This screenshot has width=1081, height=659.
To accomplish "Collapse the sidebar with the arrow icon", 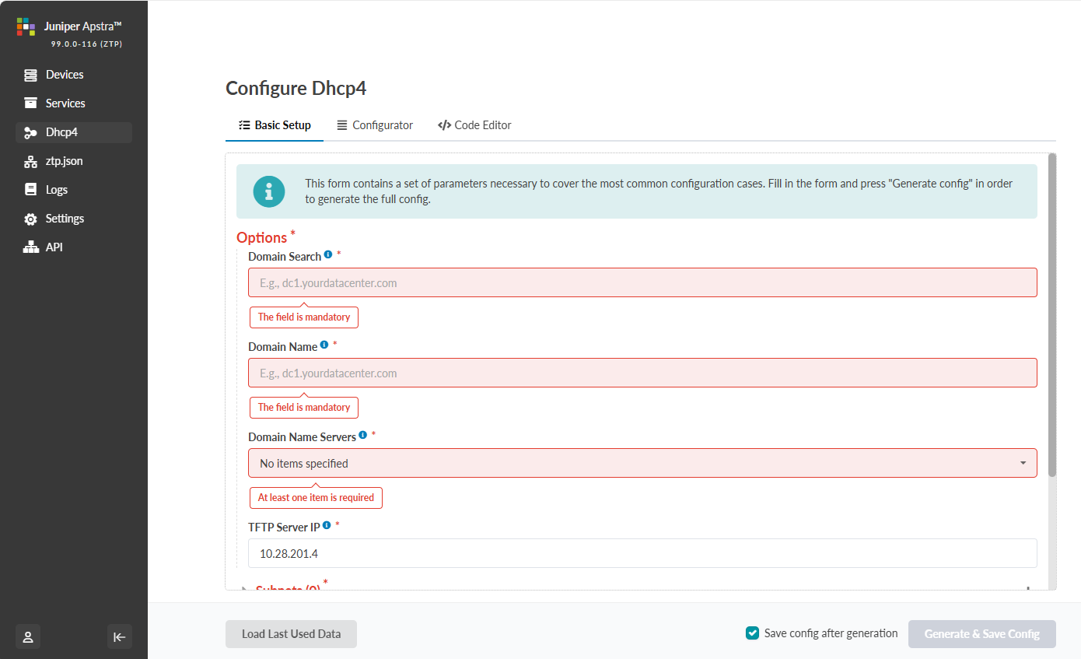I will (119, 637).
